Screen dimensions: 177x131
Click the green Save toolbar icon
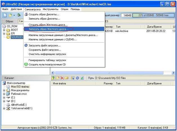[19, 15]
